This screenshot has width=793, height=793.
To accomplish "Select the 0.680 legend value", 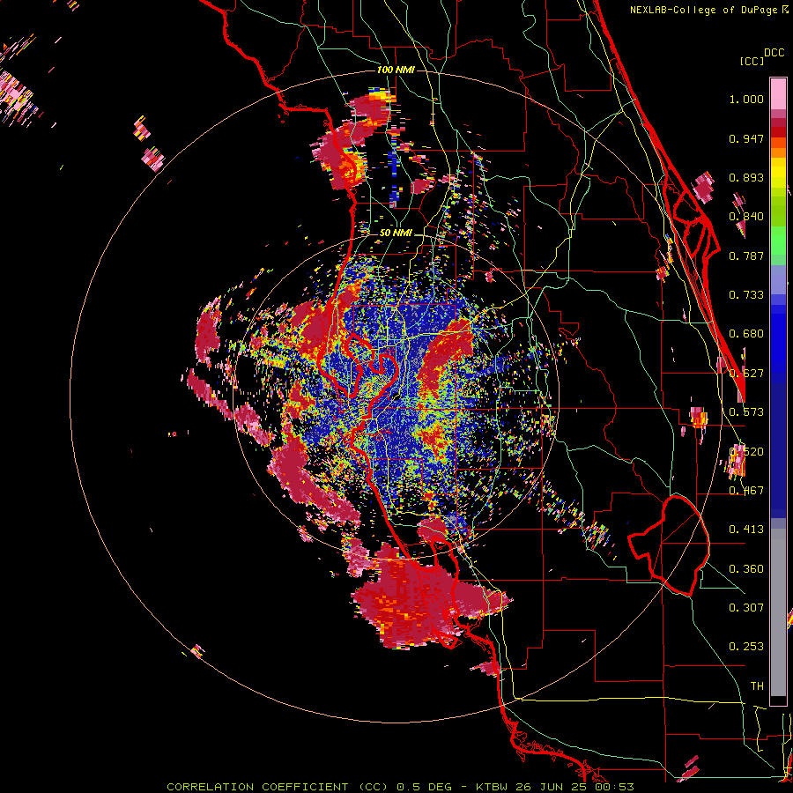I will click(746, 334).
